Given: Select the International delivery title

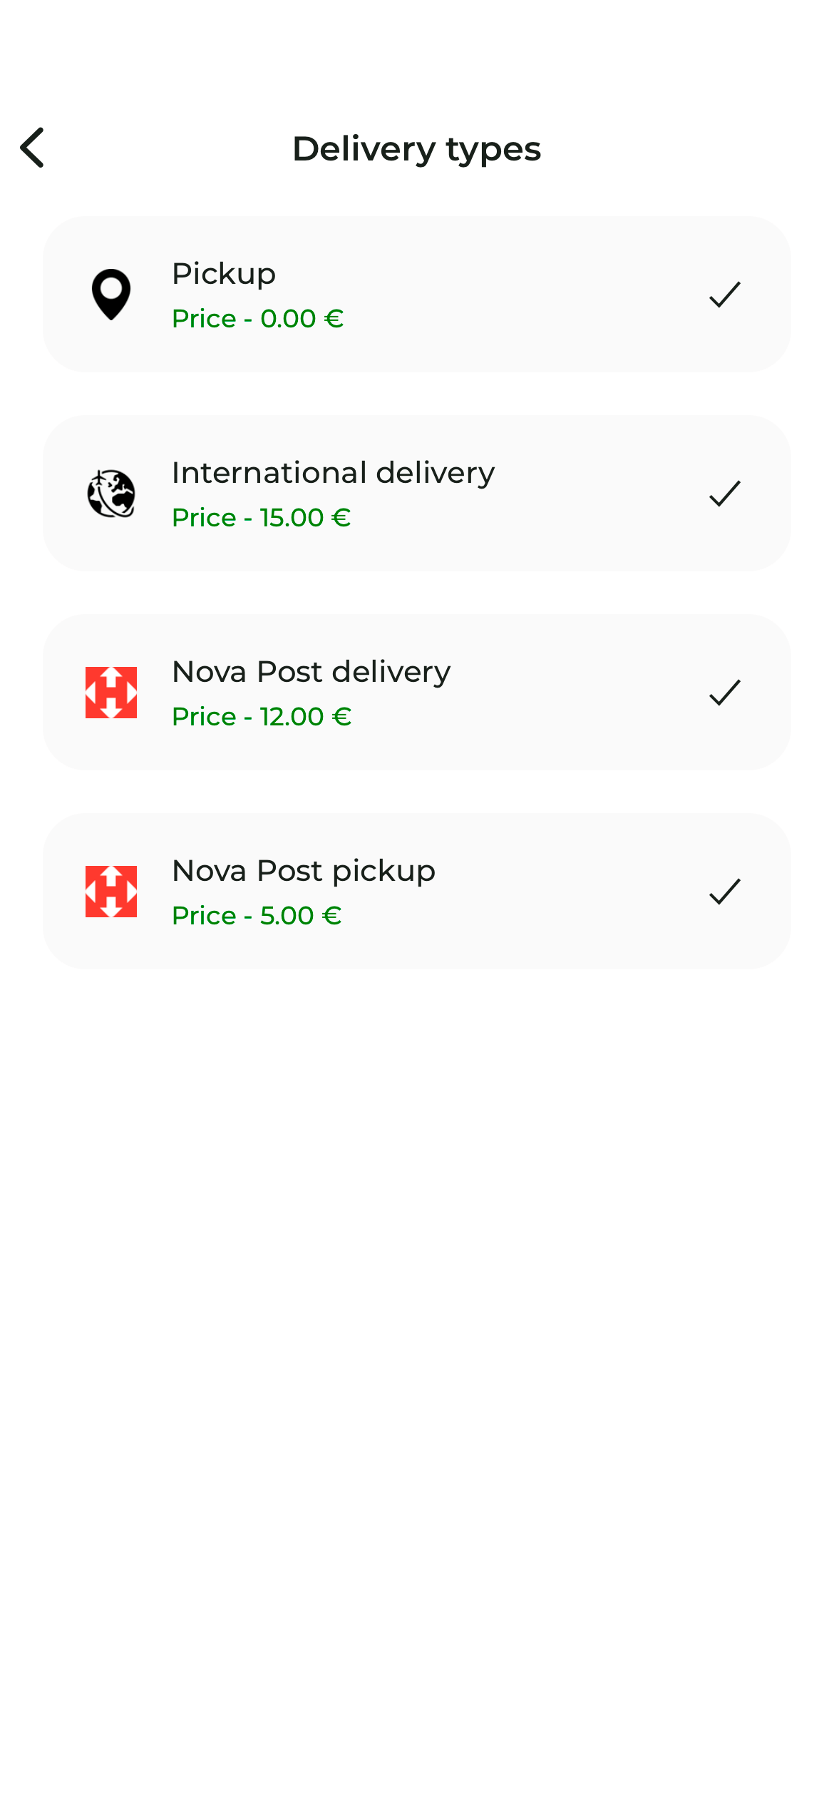Looking at the screenshot, I should coord(333,473).
